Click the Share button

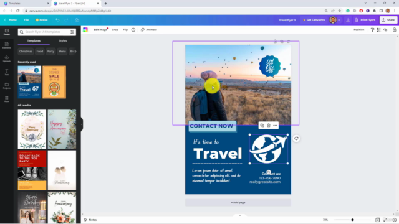[388, 20]
